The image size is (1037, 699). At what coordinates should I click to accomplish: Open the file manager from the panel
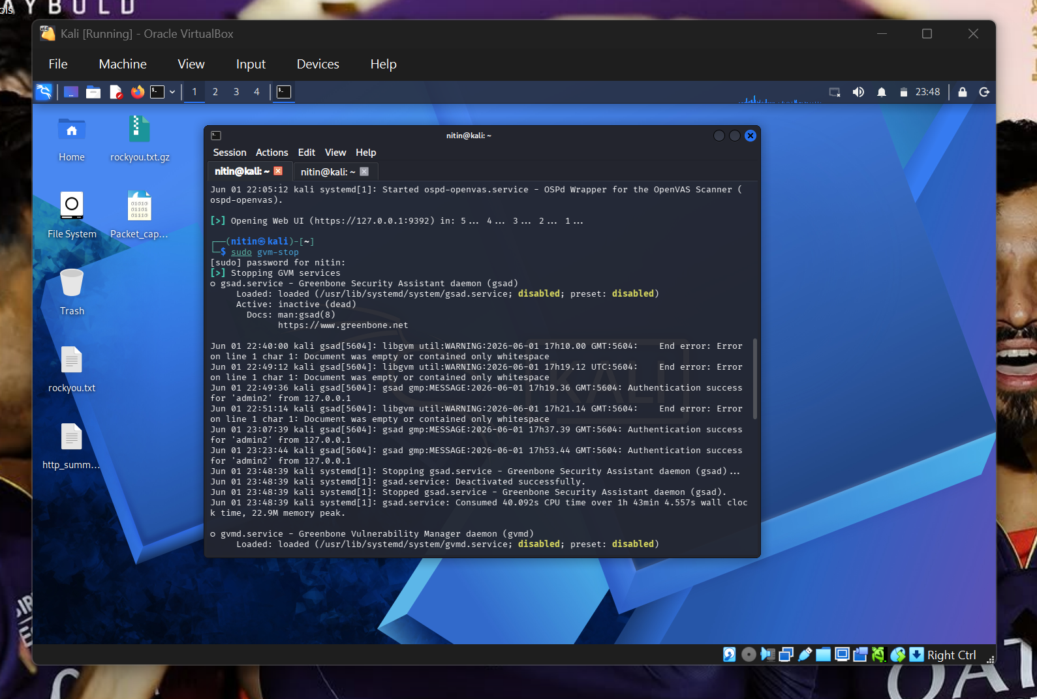point(93,92)
